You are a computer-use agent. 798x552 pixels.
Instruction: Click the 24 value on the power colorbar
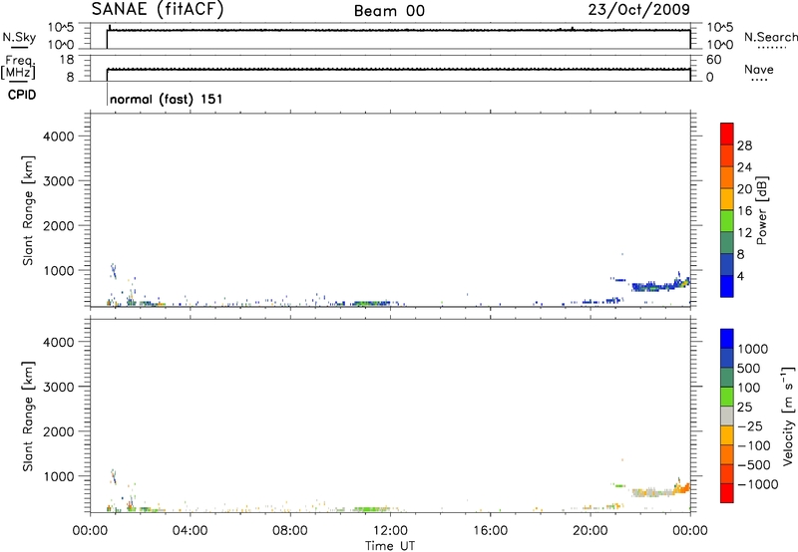744,167
